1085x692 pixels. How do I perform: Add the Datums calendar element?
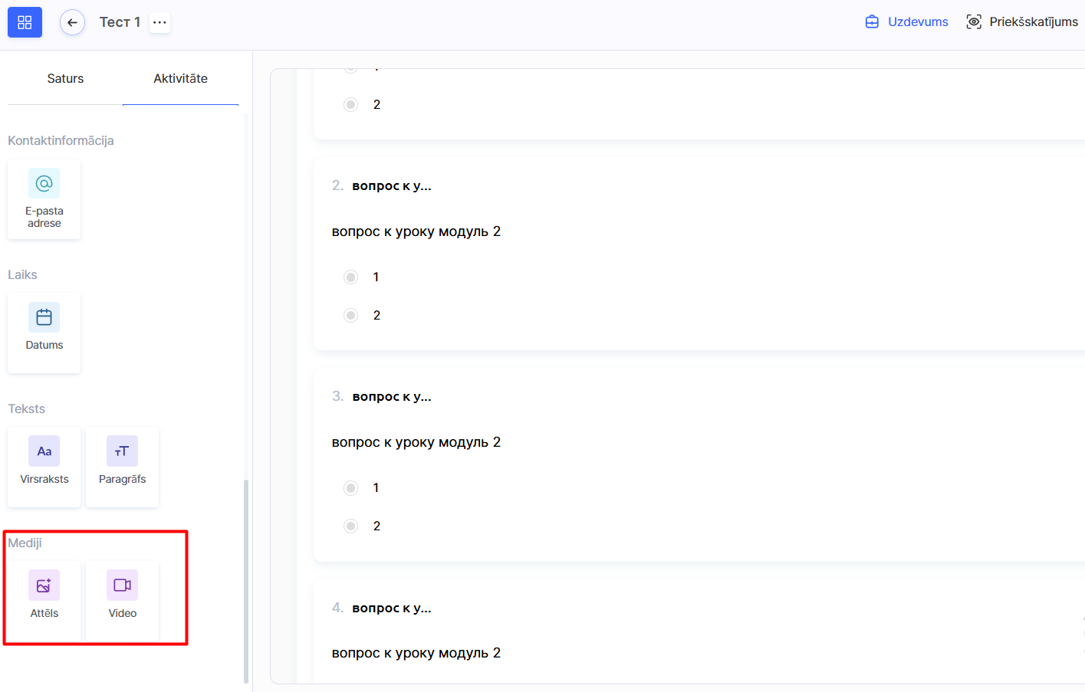[44, 333]
